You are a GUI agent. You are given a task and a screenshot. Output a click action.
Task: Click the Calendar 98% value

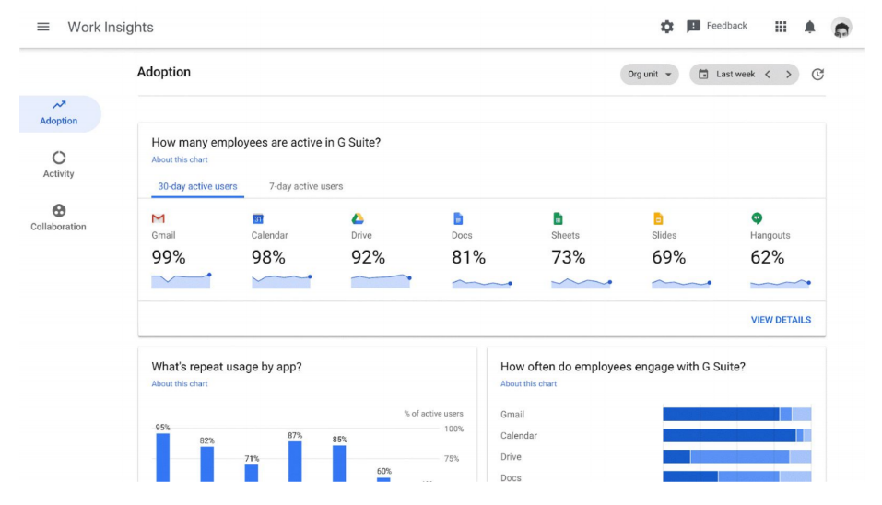tap(268, 257)
